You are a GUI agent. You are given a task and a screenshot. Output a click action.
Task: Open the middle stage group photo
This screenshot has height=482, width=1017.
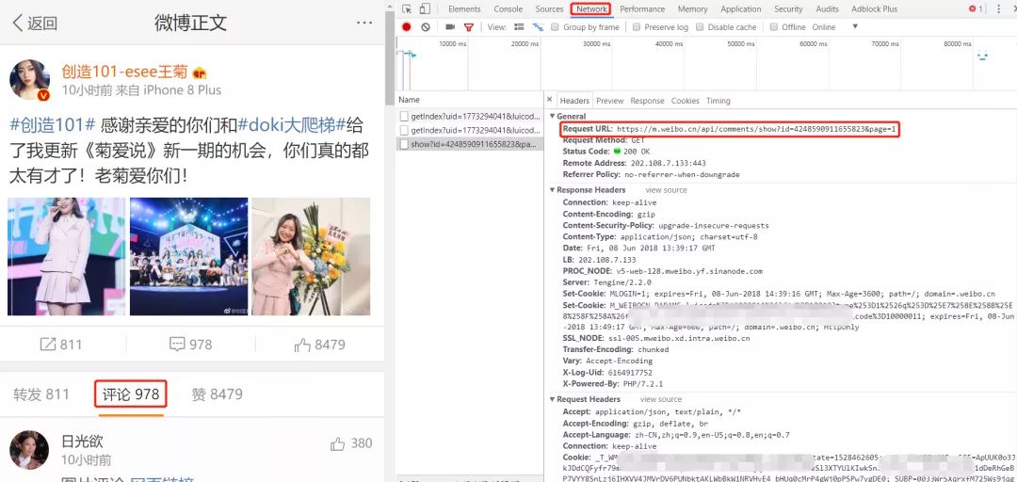[188, 256]
